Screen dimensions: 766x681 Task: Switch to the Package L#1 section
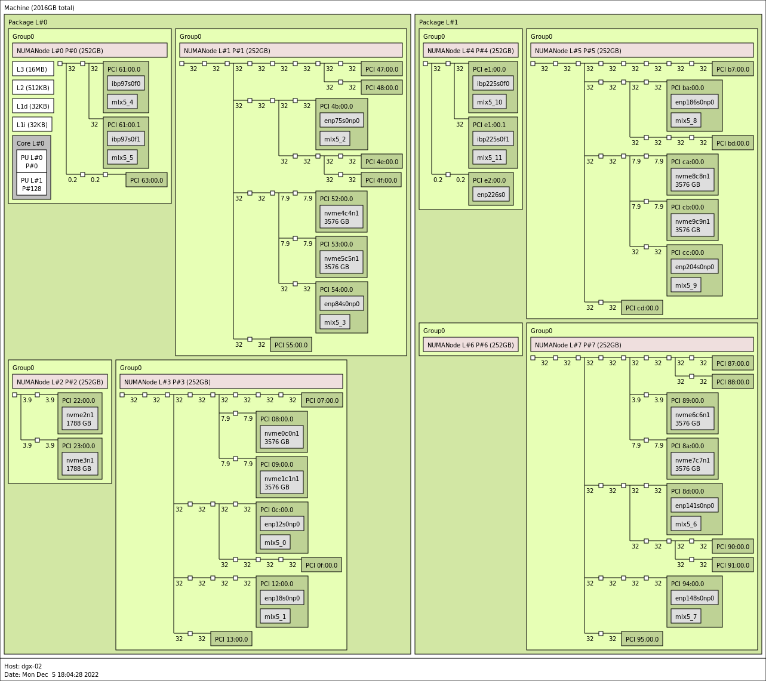pyautogui.click(x=439, y=21)
